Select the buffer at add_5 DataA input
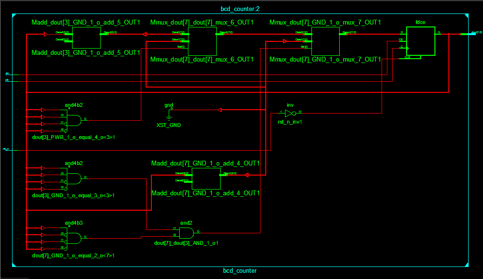This screenshot has width=483, height=279. [46, 34]
